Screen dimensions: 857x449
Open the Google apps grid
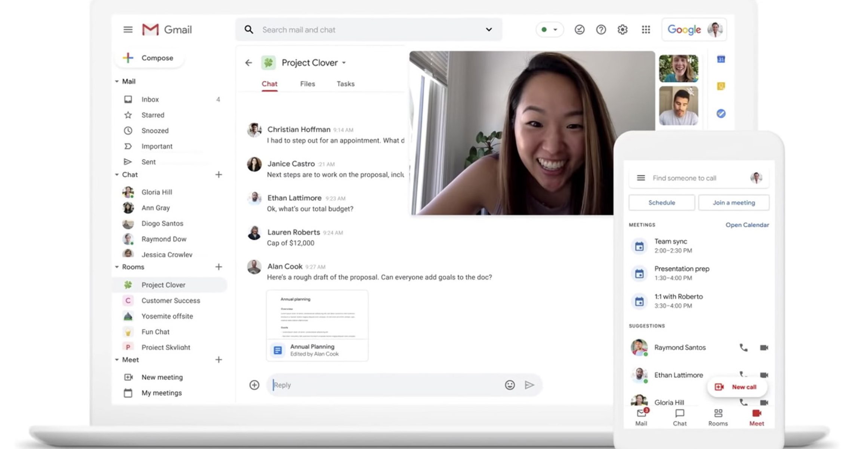click(x=646, y=30)
